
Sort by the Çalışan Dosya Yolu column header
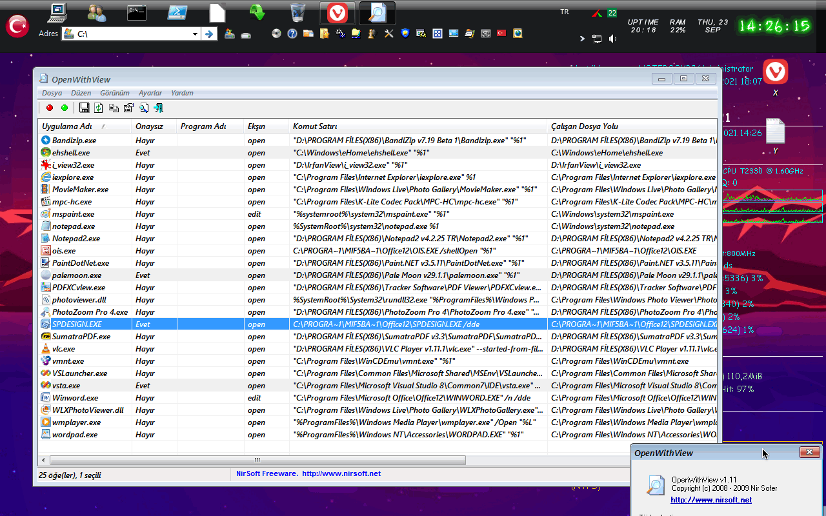pos(632,126)
